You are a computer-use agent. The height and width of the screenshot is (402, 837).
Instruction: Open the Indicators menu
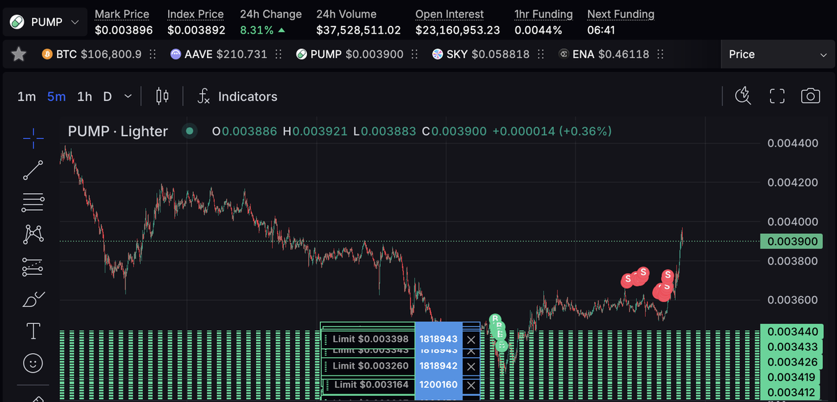pos(237,96)
